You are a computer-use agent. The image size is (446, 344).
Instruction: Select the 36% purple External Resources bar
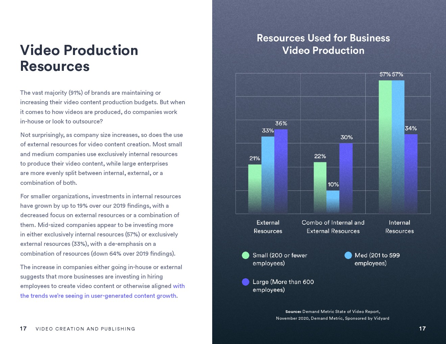tap(281, 171)
